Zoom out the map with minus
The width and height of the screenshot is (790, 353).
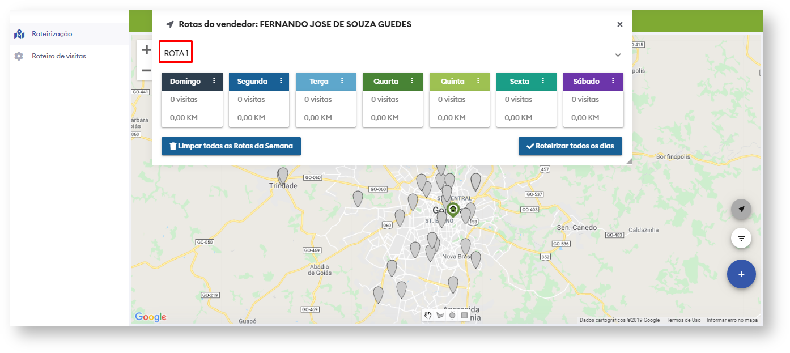coord(146,71)
